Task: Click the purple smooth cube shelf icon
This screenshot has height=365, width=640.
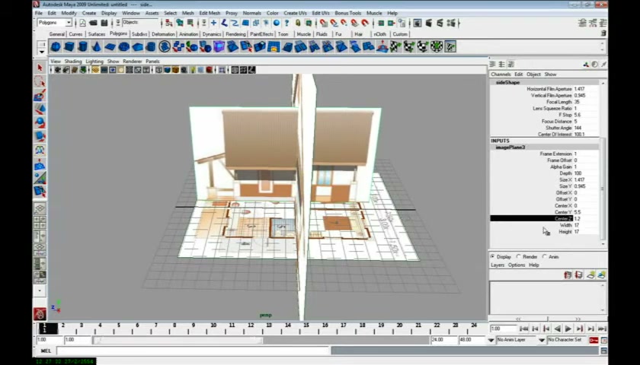Action: [219, 47]
